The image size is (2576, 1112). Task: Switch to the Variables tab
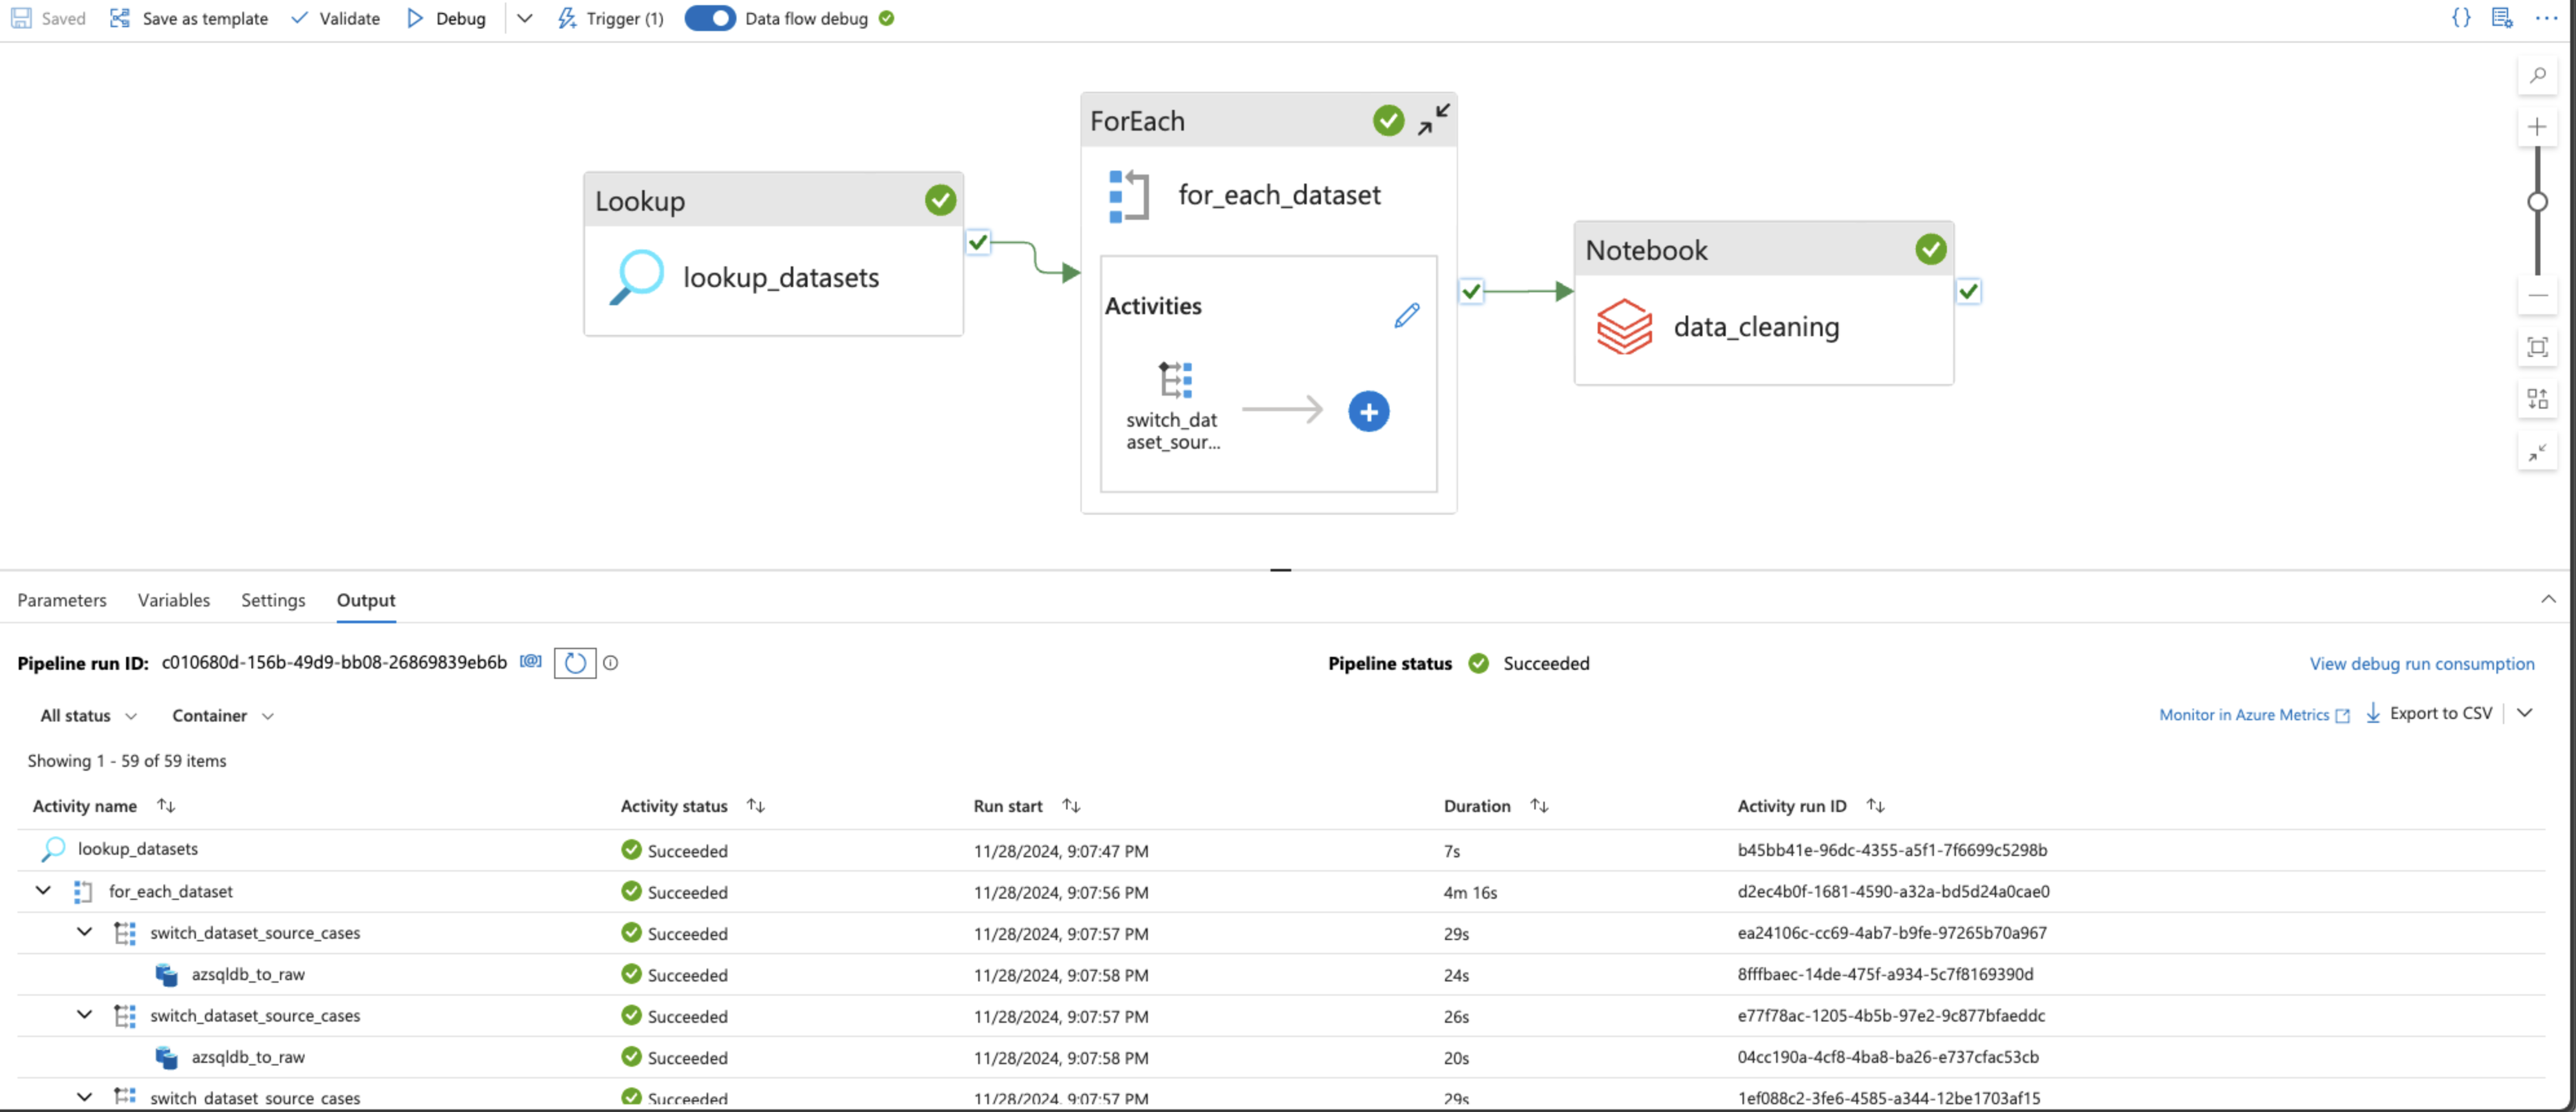click(x=173, y=600)
